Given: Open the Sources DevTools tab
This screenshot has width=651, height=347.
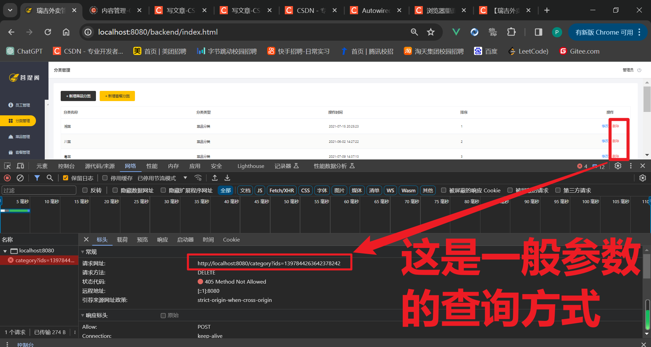Looking at the screenshot, I should point(100,166).
